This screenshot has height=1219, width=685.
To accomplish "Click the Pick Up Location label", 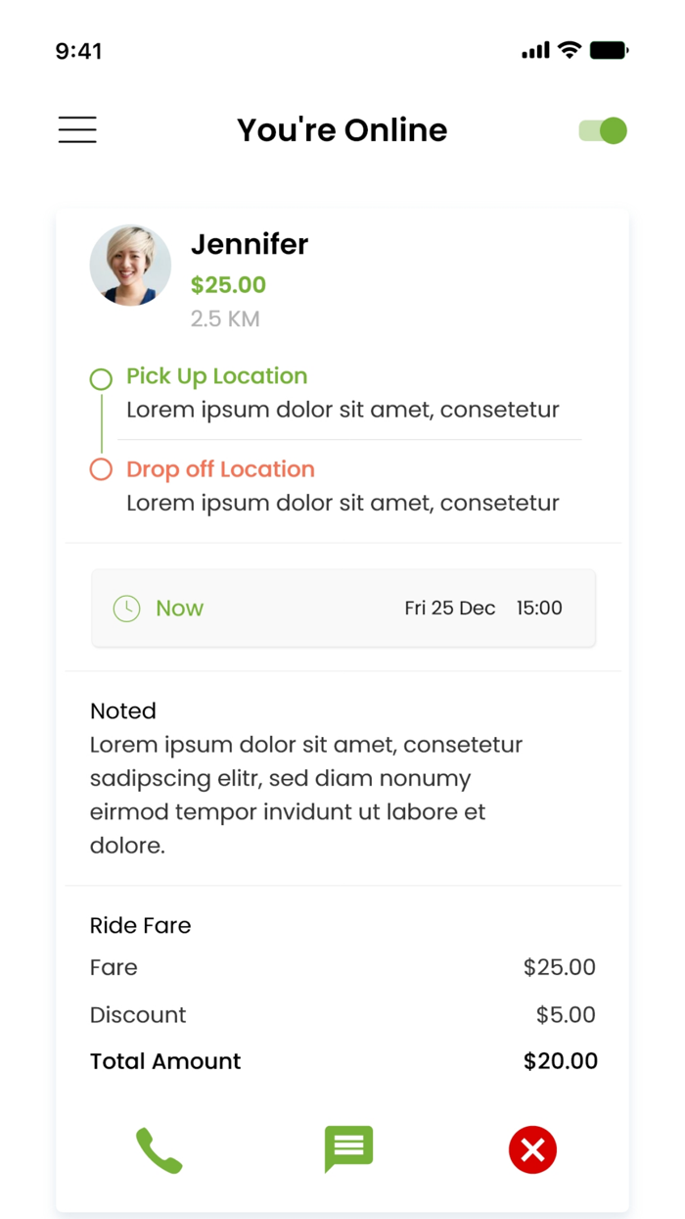I will point(216,376).
